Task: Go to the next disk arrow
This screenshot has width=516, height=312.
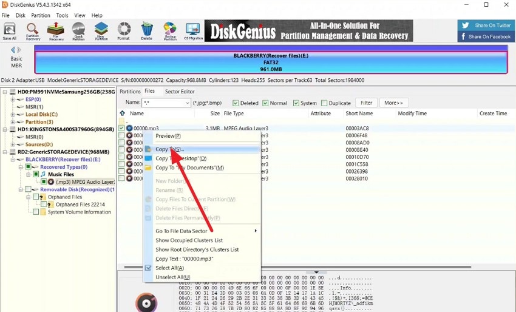Action: point(19,50)
